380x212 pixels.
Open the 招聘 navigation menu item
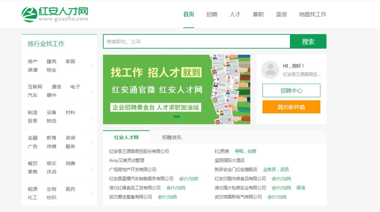212,14
